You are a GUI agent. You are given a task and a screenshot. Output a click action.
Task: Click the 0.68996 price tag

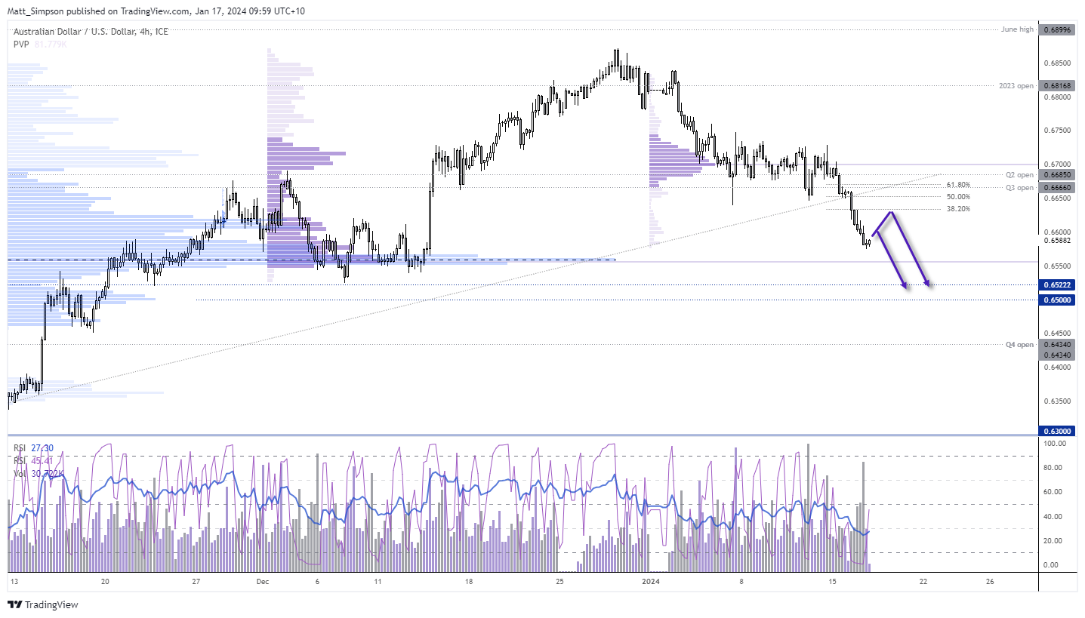[x=1059, y=29]
